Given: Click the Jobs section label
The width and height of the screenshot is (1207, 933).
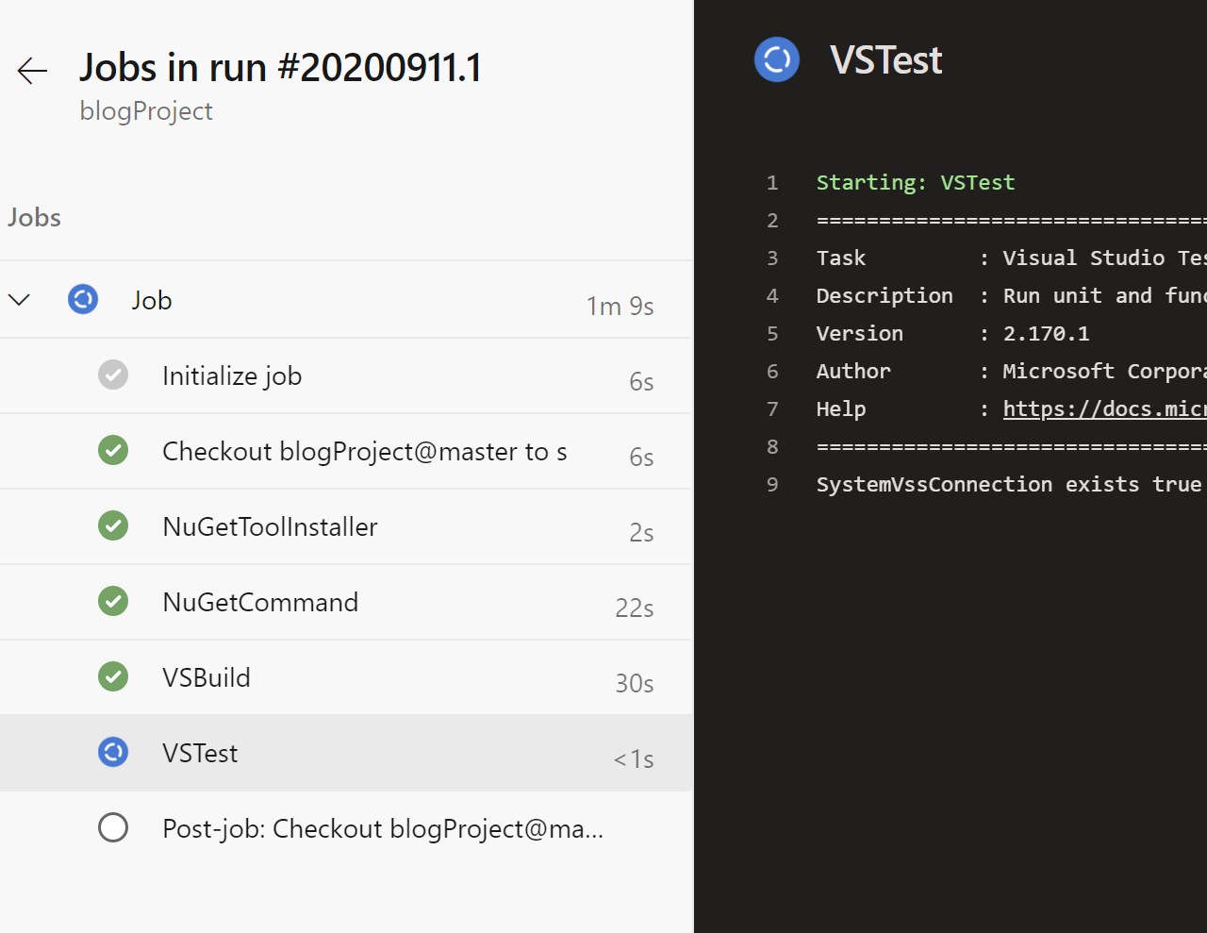Looking at the screenshot, I should (x=34, y=217).
